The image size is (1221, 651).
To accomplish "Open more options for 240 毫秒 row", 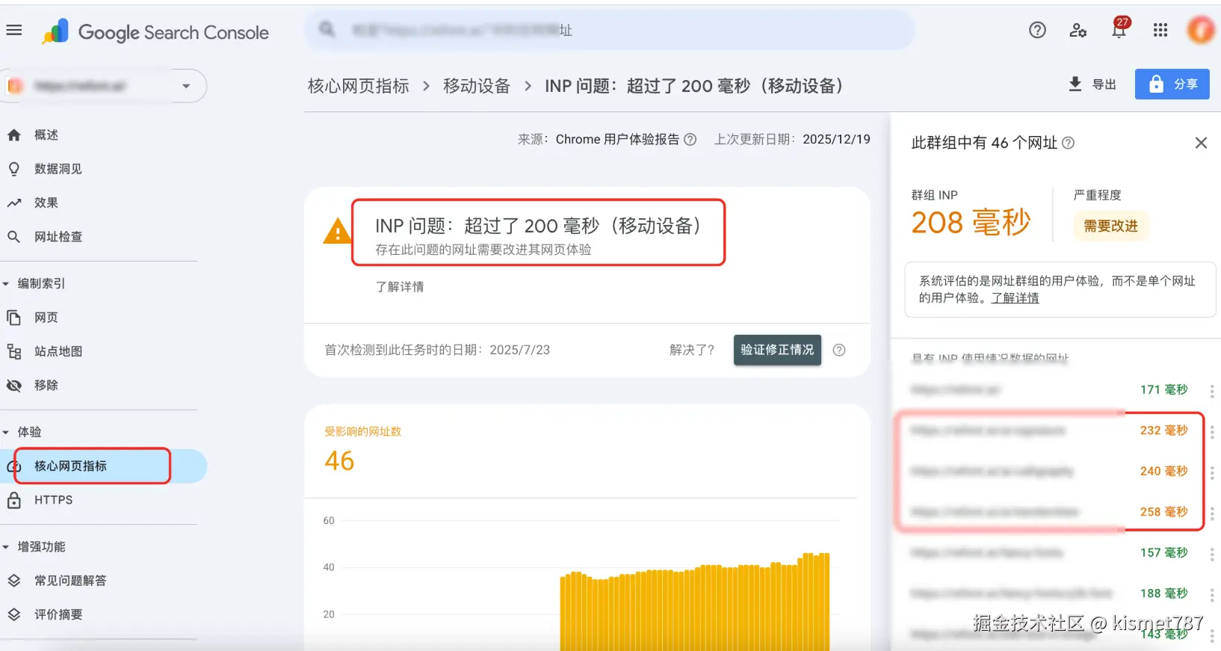I will tap(1211, 472).
